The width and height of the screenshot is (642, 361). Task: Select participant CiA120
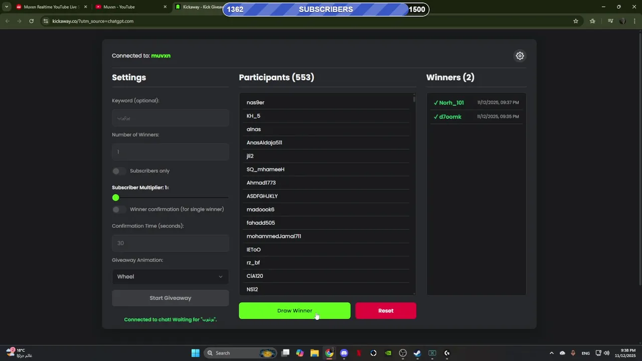(x=327, y=276)
